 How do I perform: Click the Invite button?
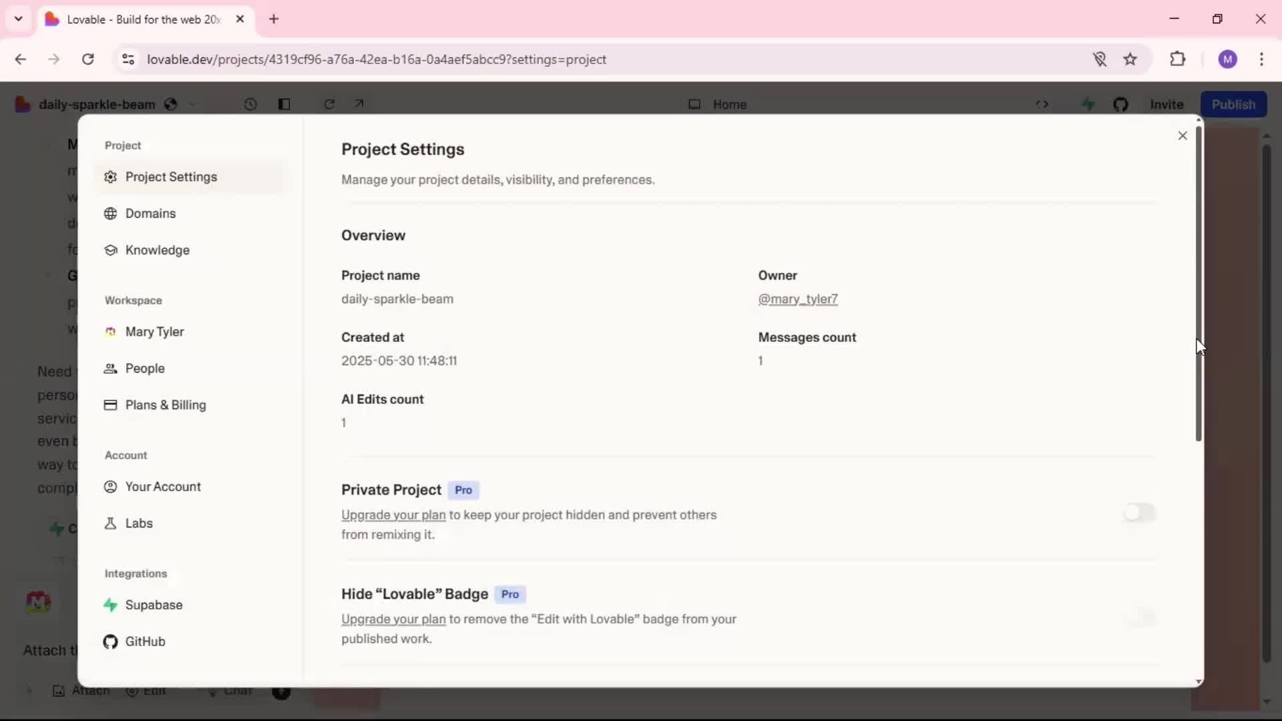coord(1166,104)
